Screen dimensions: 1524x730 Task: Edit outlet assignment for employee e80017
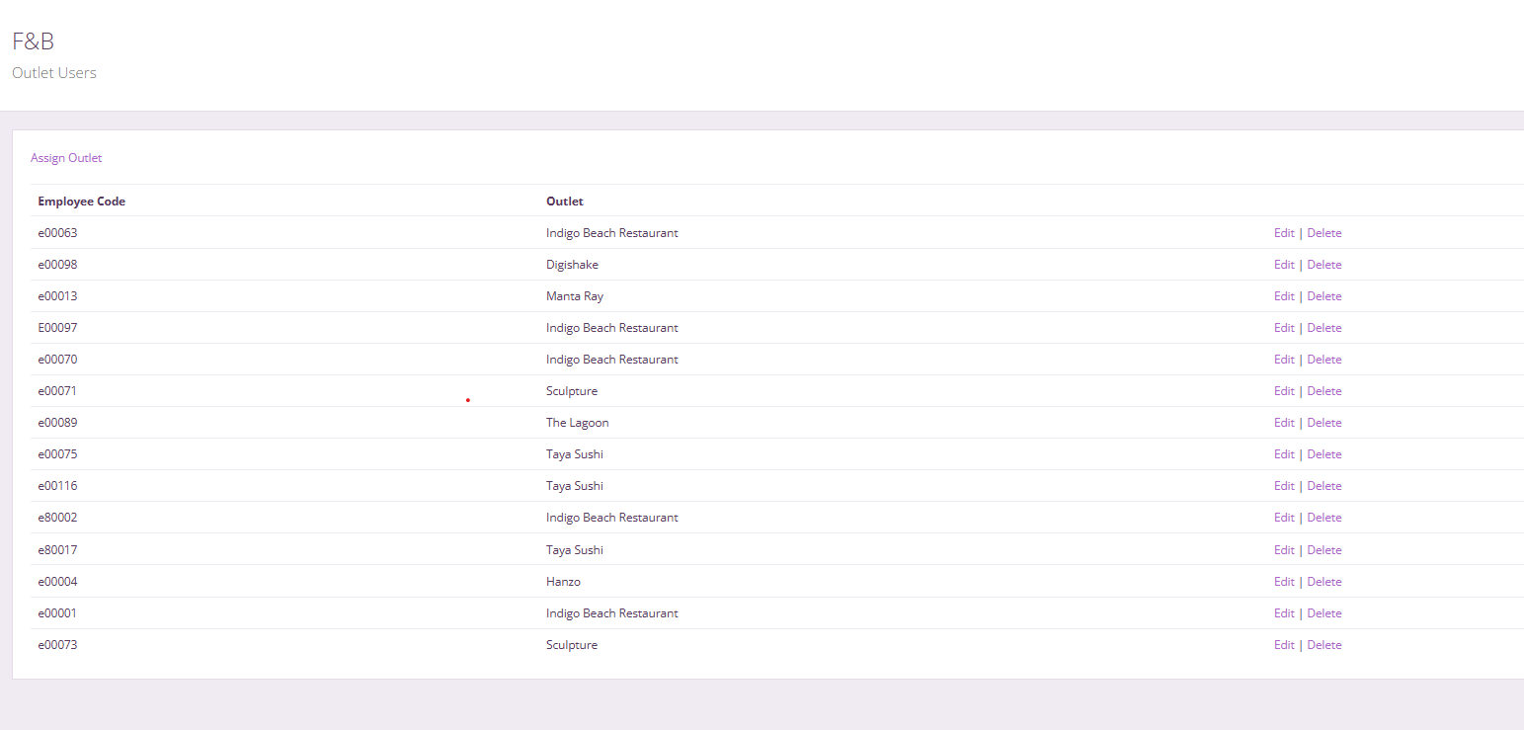(1283, 550)
